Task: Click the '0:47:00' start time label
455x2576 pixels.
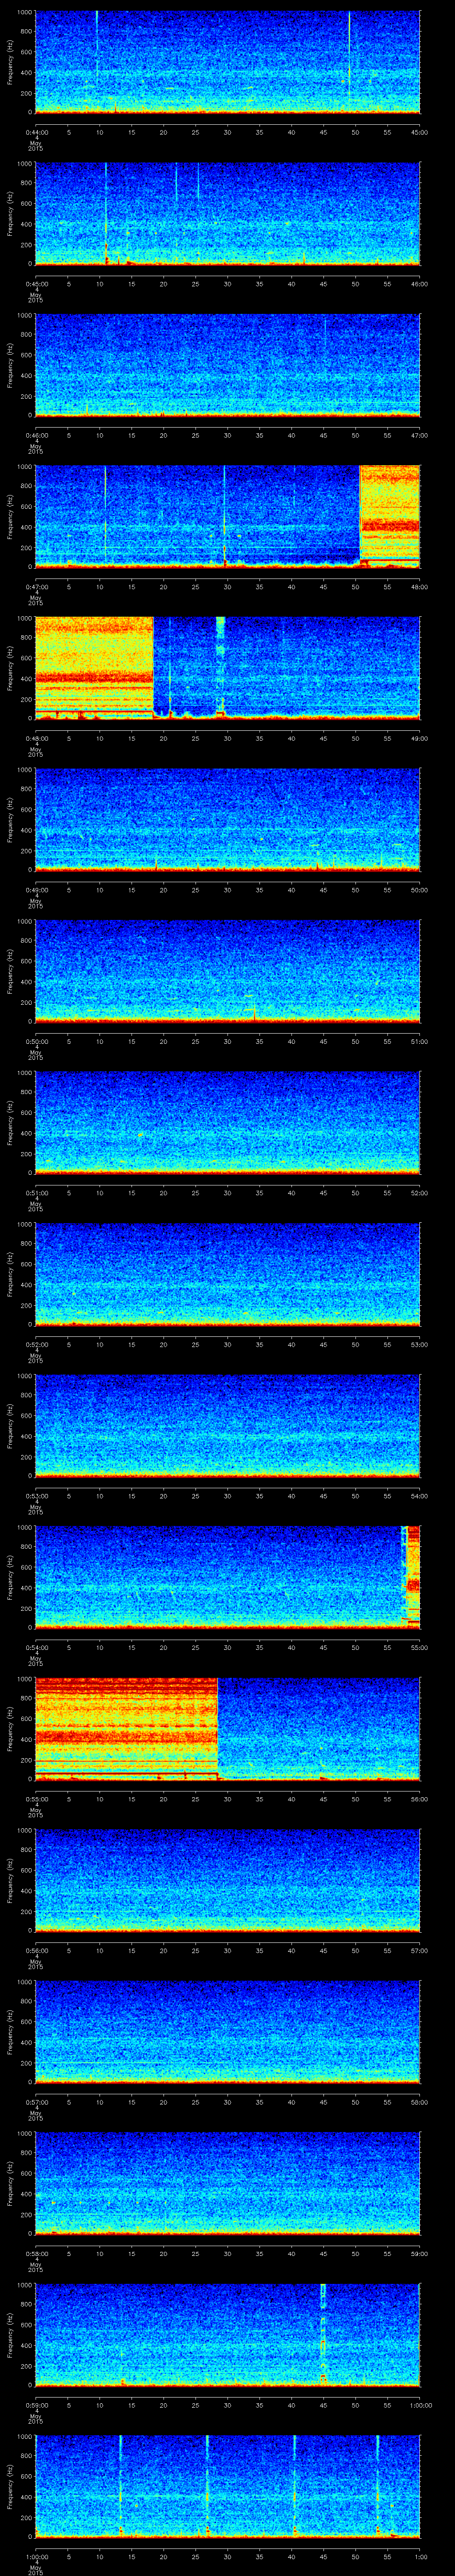Action: (x=37, y=587)
